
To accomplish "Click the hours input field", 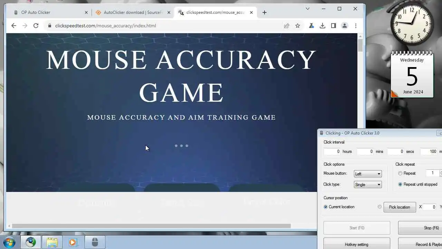I will point(332,151).
